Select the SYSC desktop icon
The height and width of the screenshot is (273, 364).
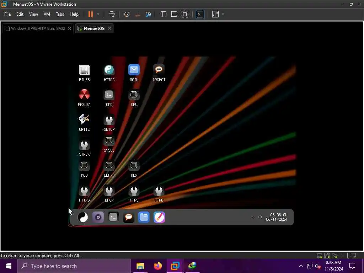(x=109, y=144)
